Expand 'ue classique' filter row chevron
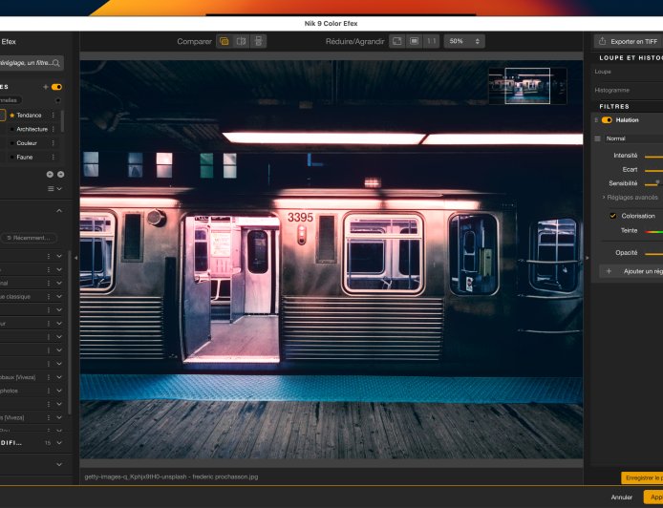Screen dimensions: 663x508 click(59, 297)
